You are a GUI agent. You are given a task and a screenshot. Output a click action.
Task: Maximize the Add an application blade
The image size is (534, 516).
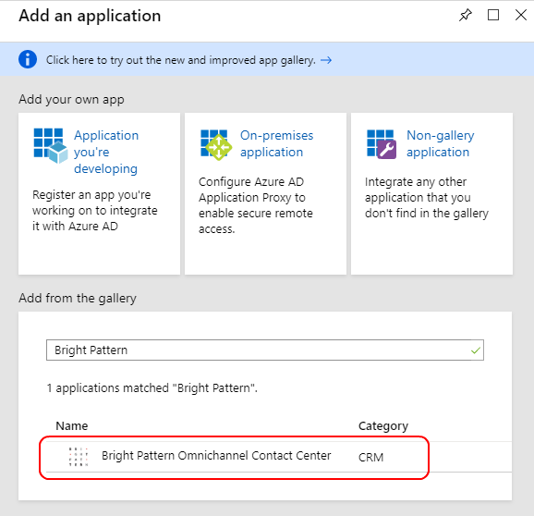[493, 15]
